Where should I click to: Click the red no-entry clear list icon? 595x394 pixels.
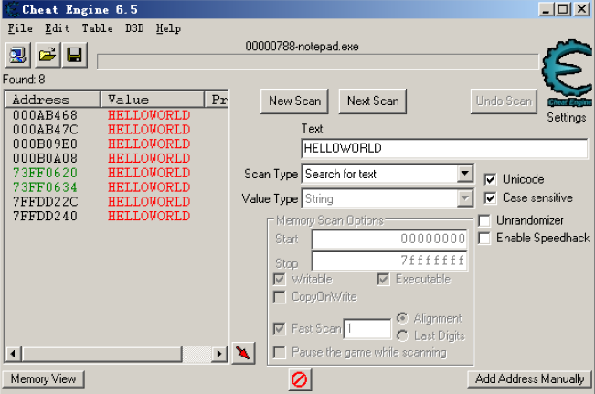pyautogui.click(x=300, y=379)
